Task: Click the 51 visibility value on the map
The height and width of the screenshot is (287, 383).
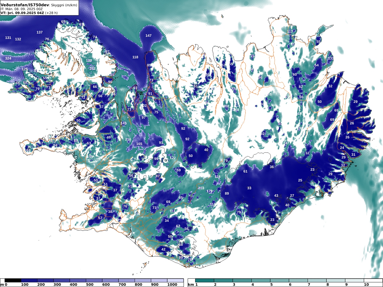Action: click(x=105, y=184)
